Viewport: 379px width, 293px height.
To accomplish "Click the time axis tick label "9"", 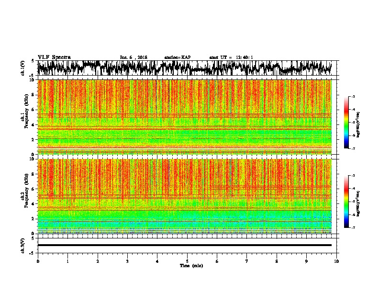I will click(306, 261).
